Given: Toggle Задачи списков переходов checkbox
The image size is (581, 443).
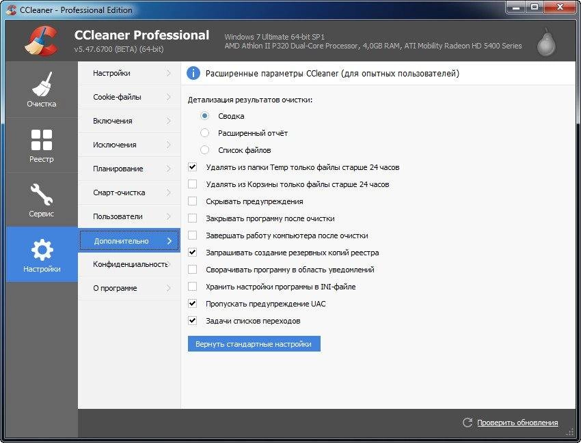Looking at the screenshot, I should click(x=192, y=321).
